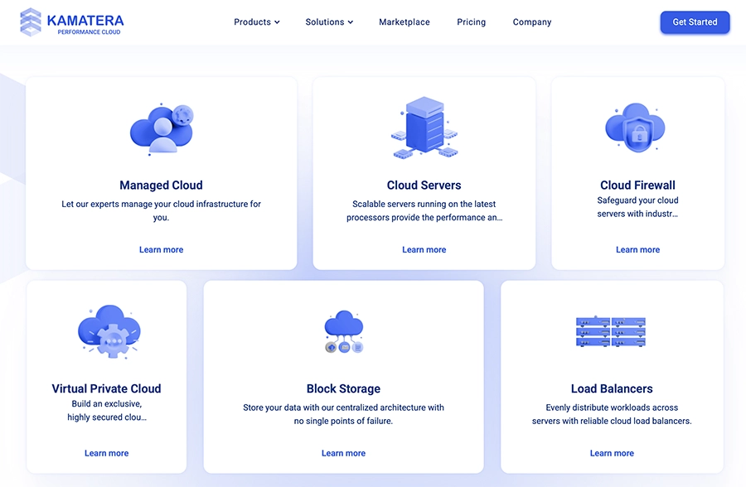Open Learn more under Virtual Private Cloud
The image size is (746, 487).
(106, 453)
